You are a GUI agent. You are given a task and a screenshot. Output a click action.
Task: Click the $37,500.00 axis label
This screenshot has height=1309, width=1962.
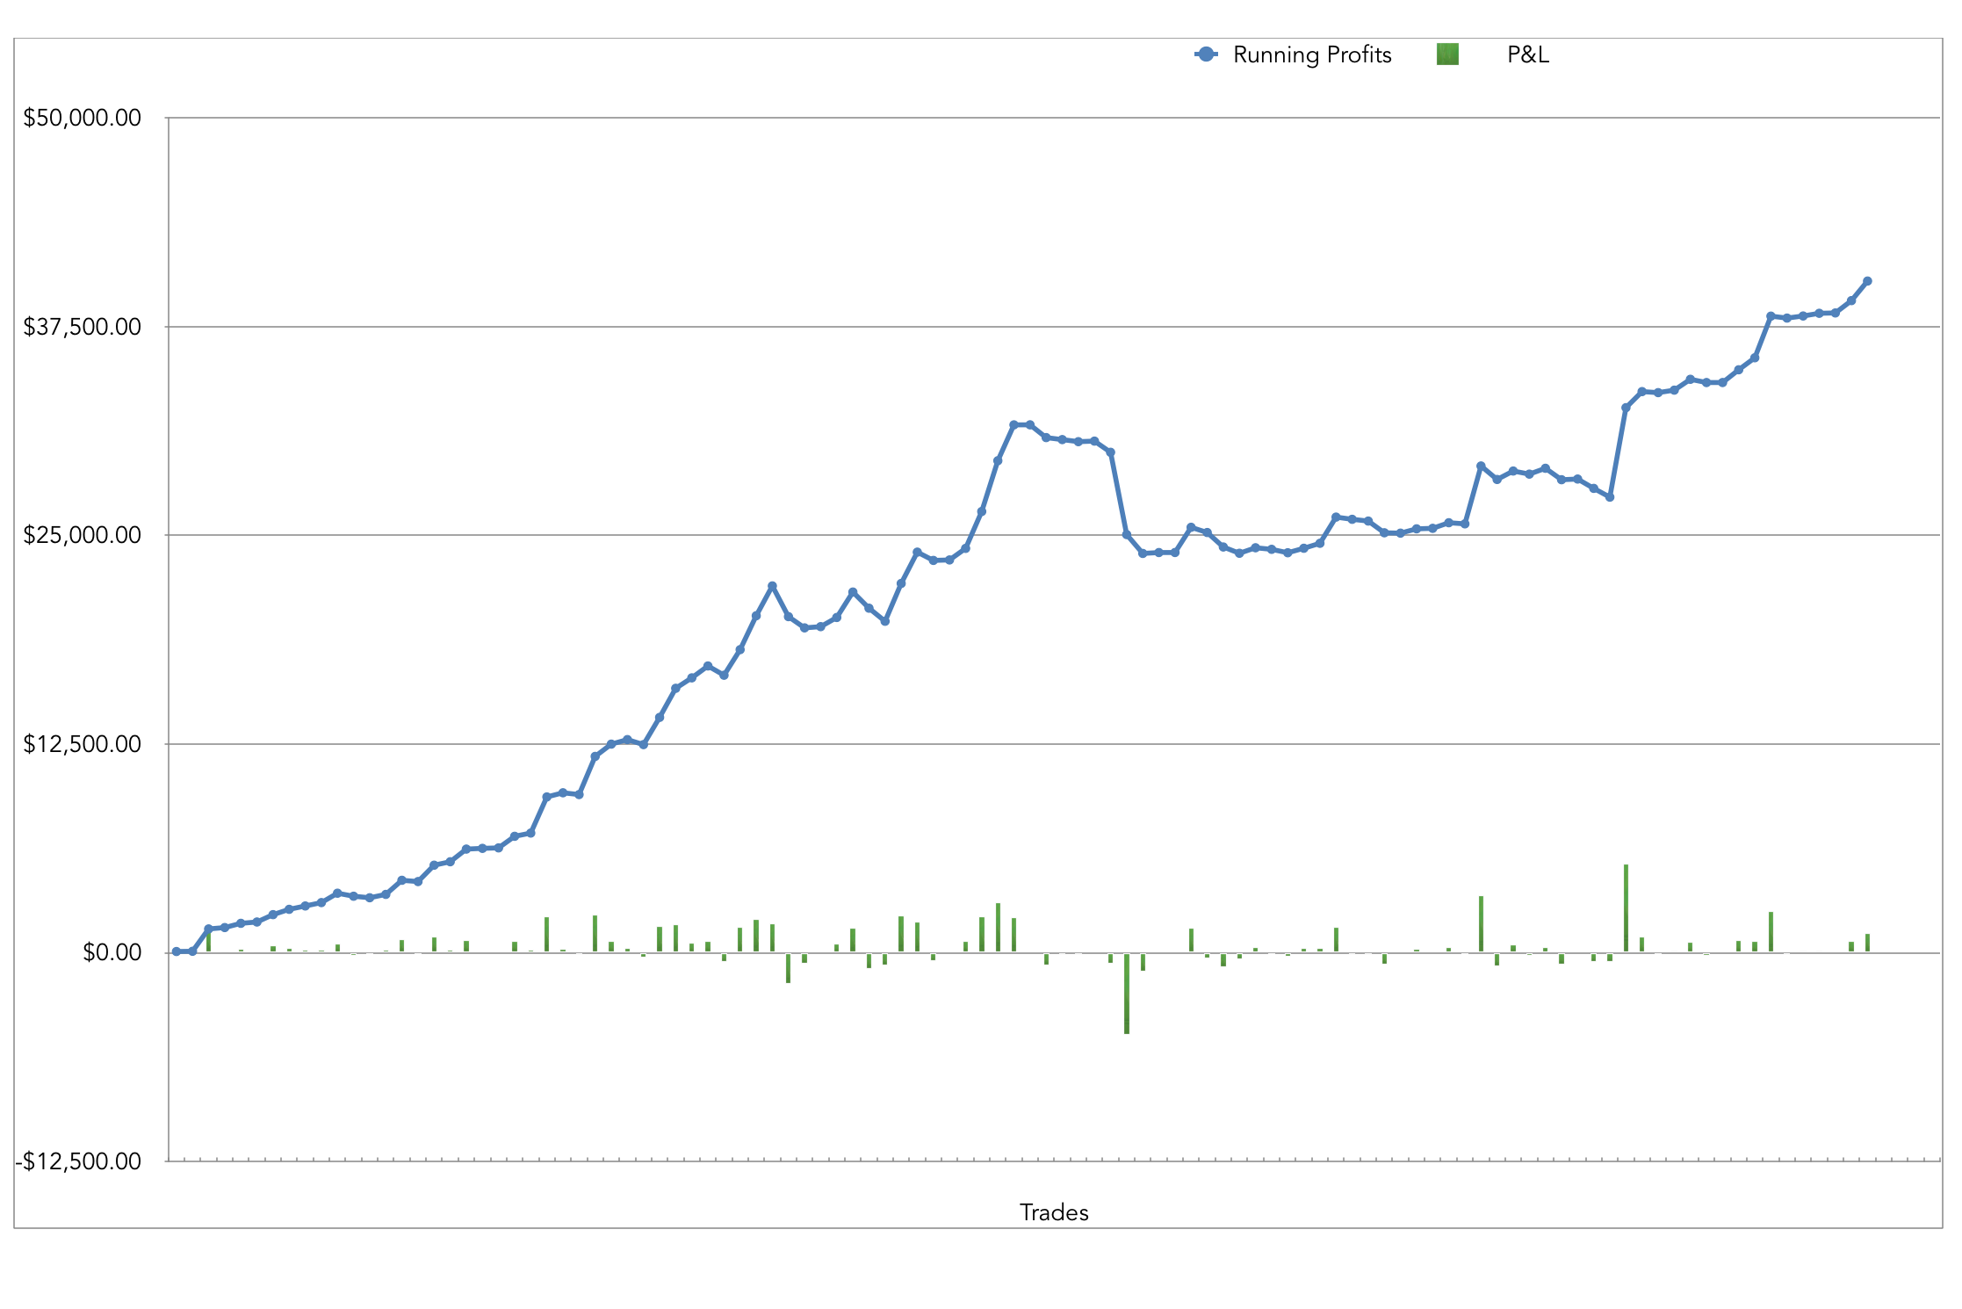tap(83, 327)
